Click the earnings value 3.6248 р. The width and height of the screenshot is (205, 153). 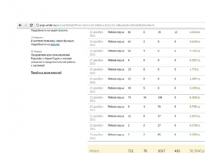(195, 42)
